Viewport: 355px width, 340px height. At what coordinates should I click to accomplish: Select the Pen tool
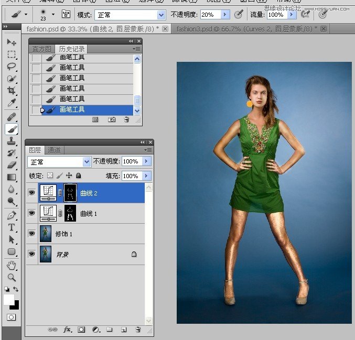click(x=12, y=215)
